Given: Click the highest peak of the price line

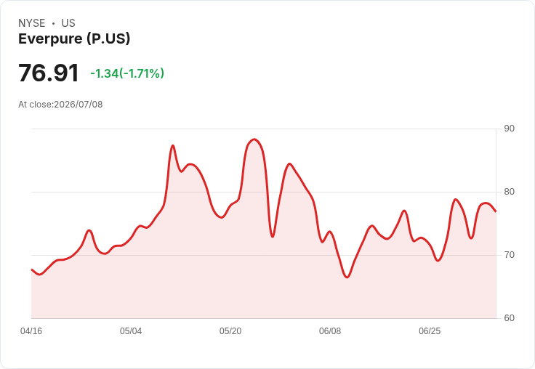Looking at the screenshot, I should click(254, 139).
